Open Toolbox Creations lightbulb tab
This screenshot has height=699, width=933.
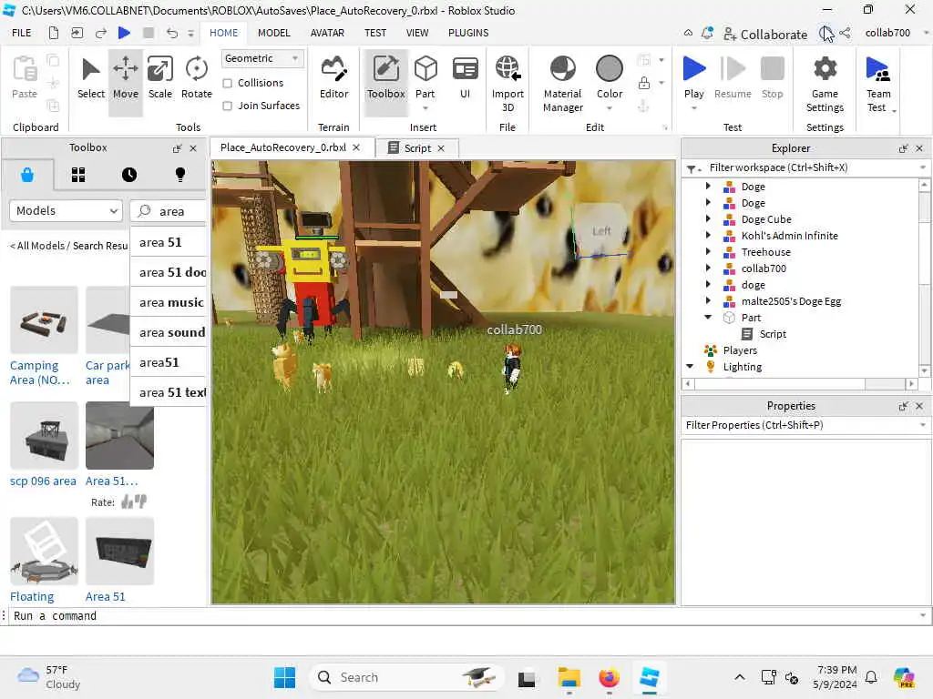[x=180, y=175]
